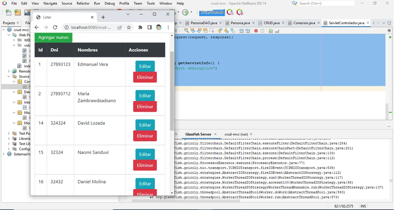Click the Profile Project icon in NetBeans toolbar

(x=185, y=12)
